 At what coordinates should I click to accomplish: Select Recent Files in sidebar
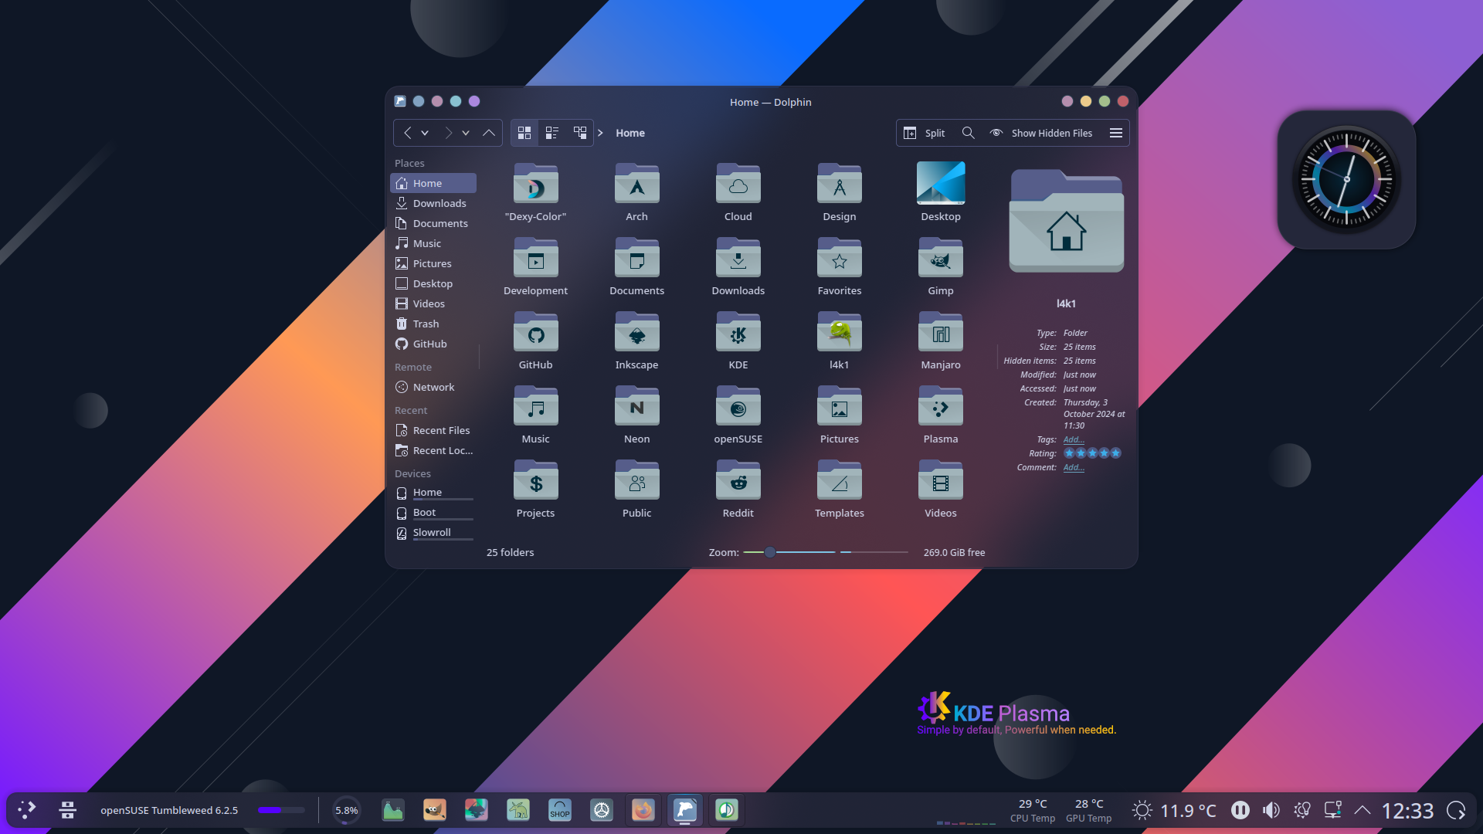point(433,430)
